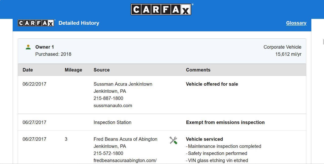Click the Owner 1 person icon

click(x=28, y=47)
